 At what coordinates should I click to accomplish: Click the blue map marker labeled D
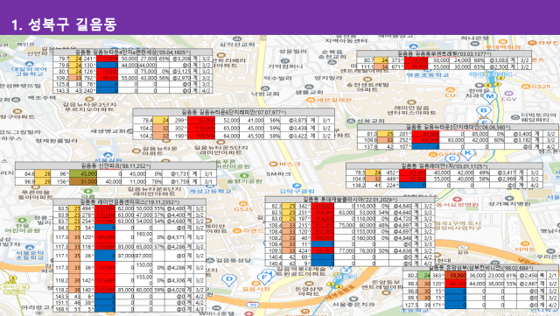[x=229, y=279]
